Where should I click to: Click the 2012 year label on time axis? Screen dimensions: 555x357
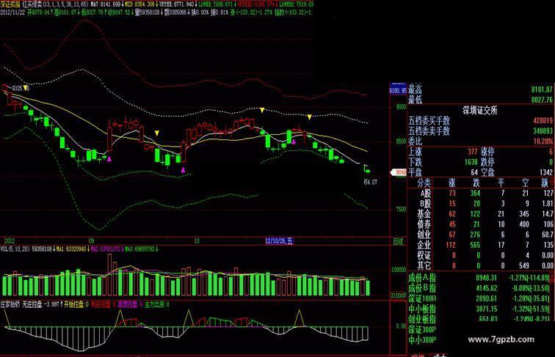coord(10,241)
